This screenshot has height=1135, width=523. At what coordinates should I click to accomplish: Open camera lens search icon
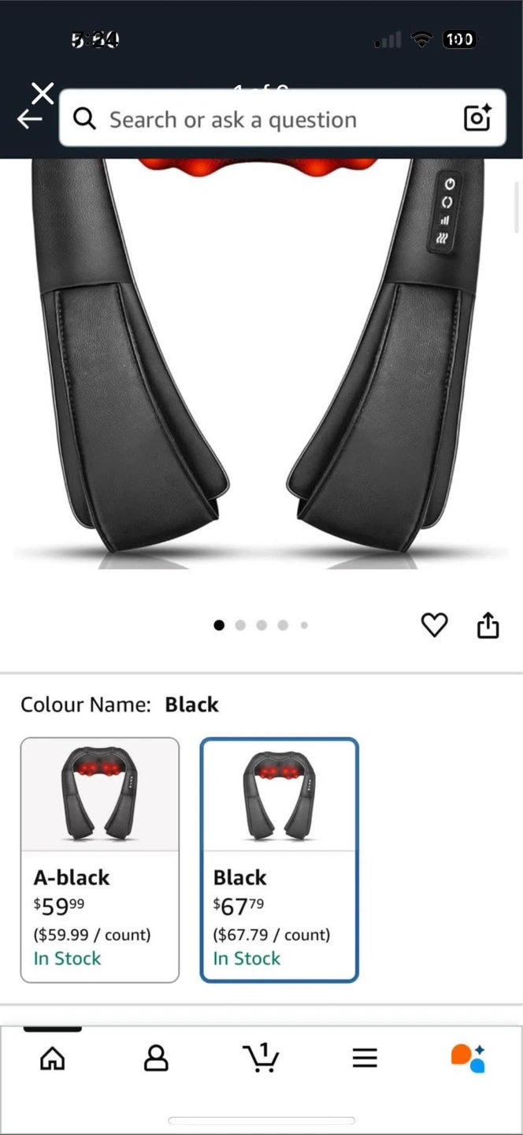pos(477,117)
